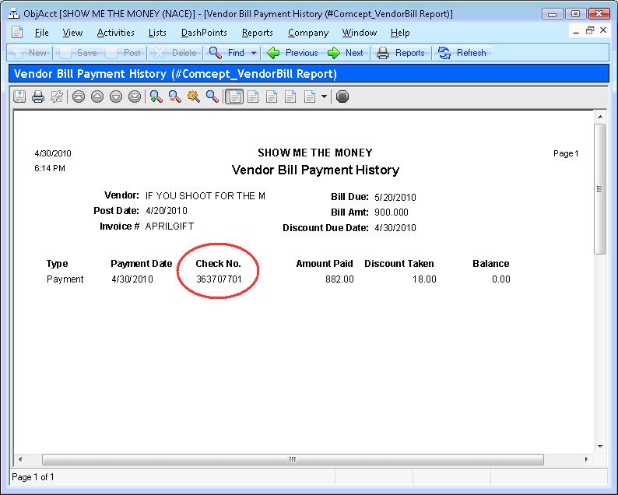Viewport: 618px width, 495px height.
Task: Click the save report icon
Action: (x=19, y=97)
